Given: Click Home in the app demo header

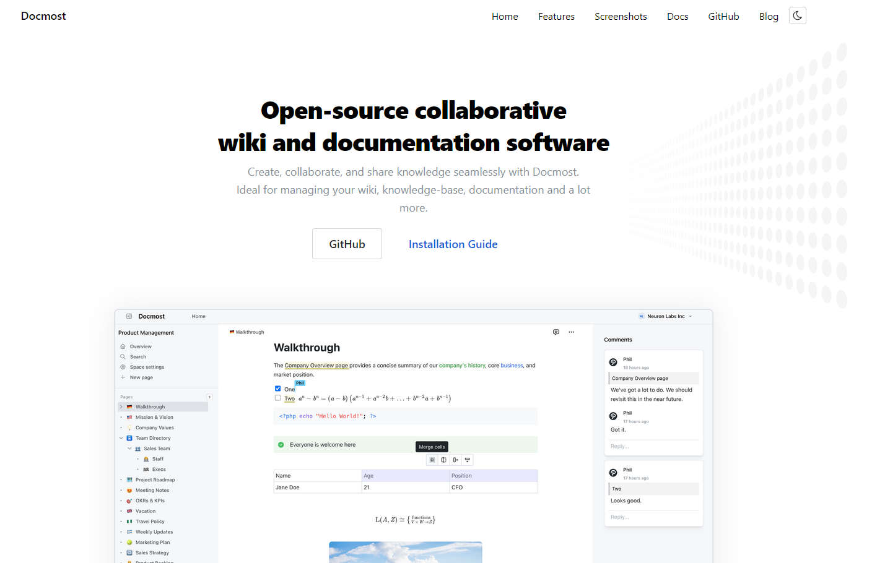Looking at the screenshot, I should click(x=198, y=316).
